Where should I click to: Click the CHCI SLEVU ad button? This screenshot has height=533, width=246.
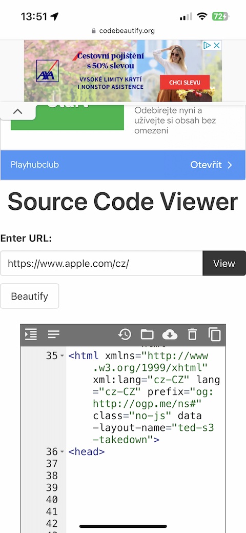[185, 82]
